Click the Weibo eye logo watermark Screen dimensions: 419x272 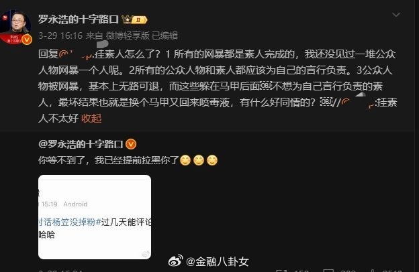(x=175, y=261)
